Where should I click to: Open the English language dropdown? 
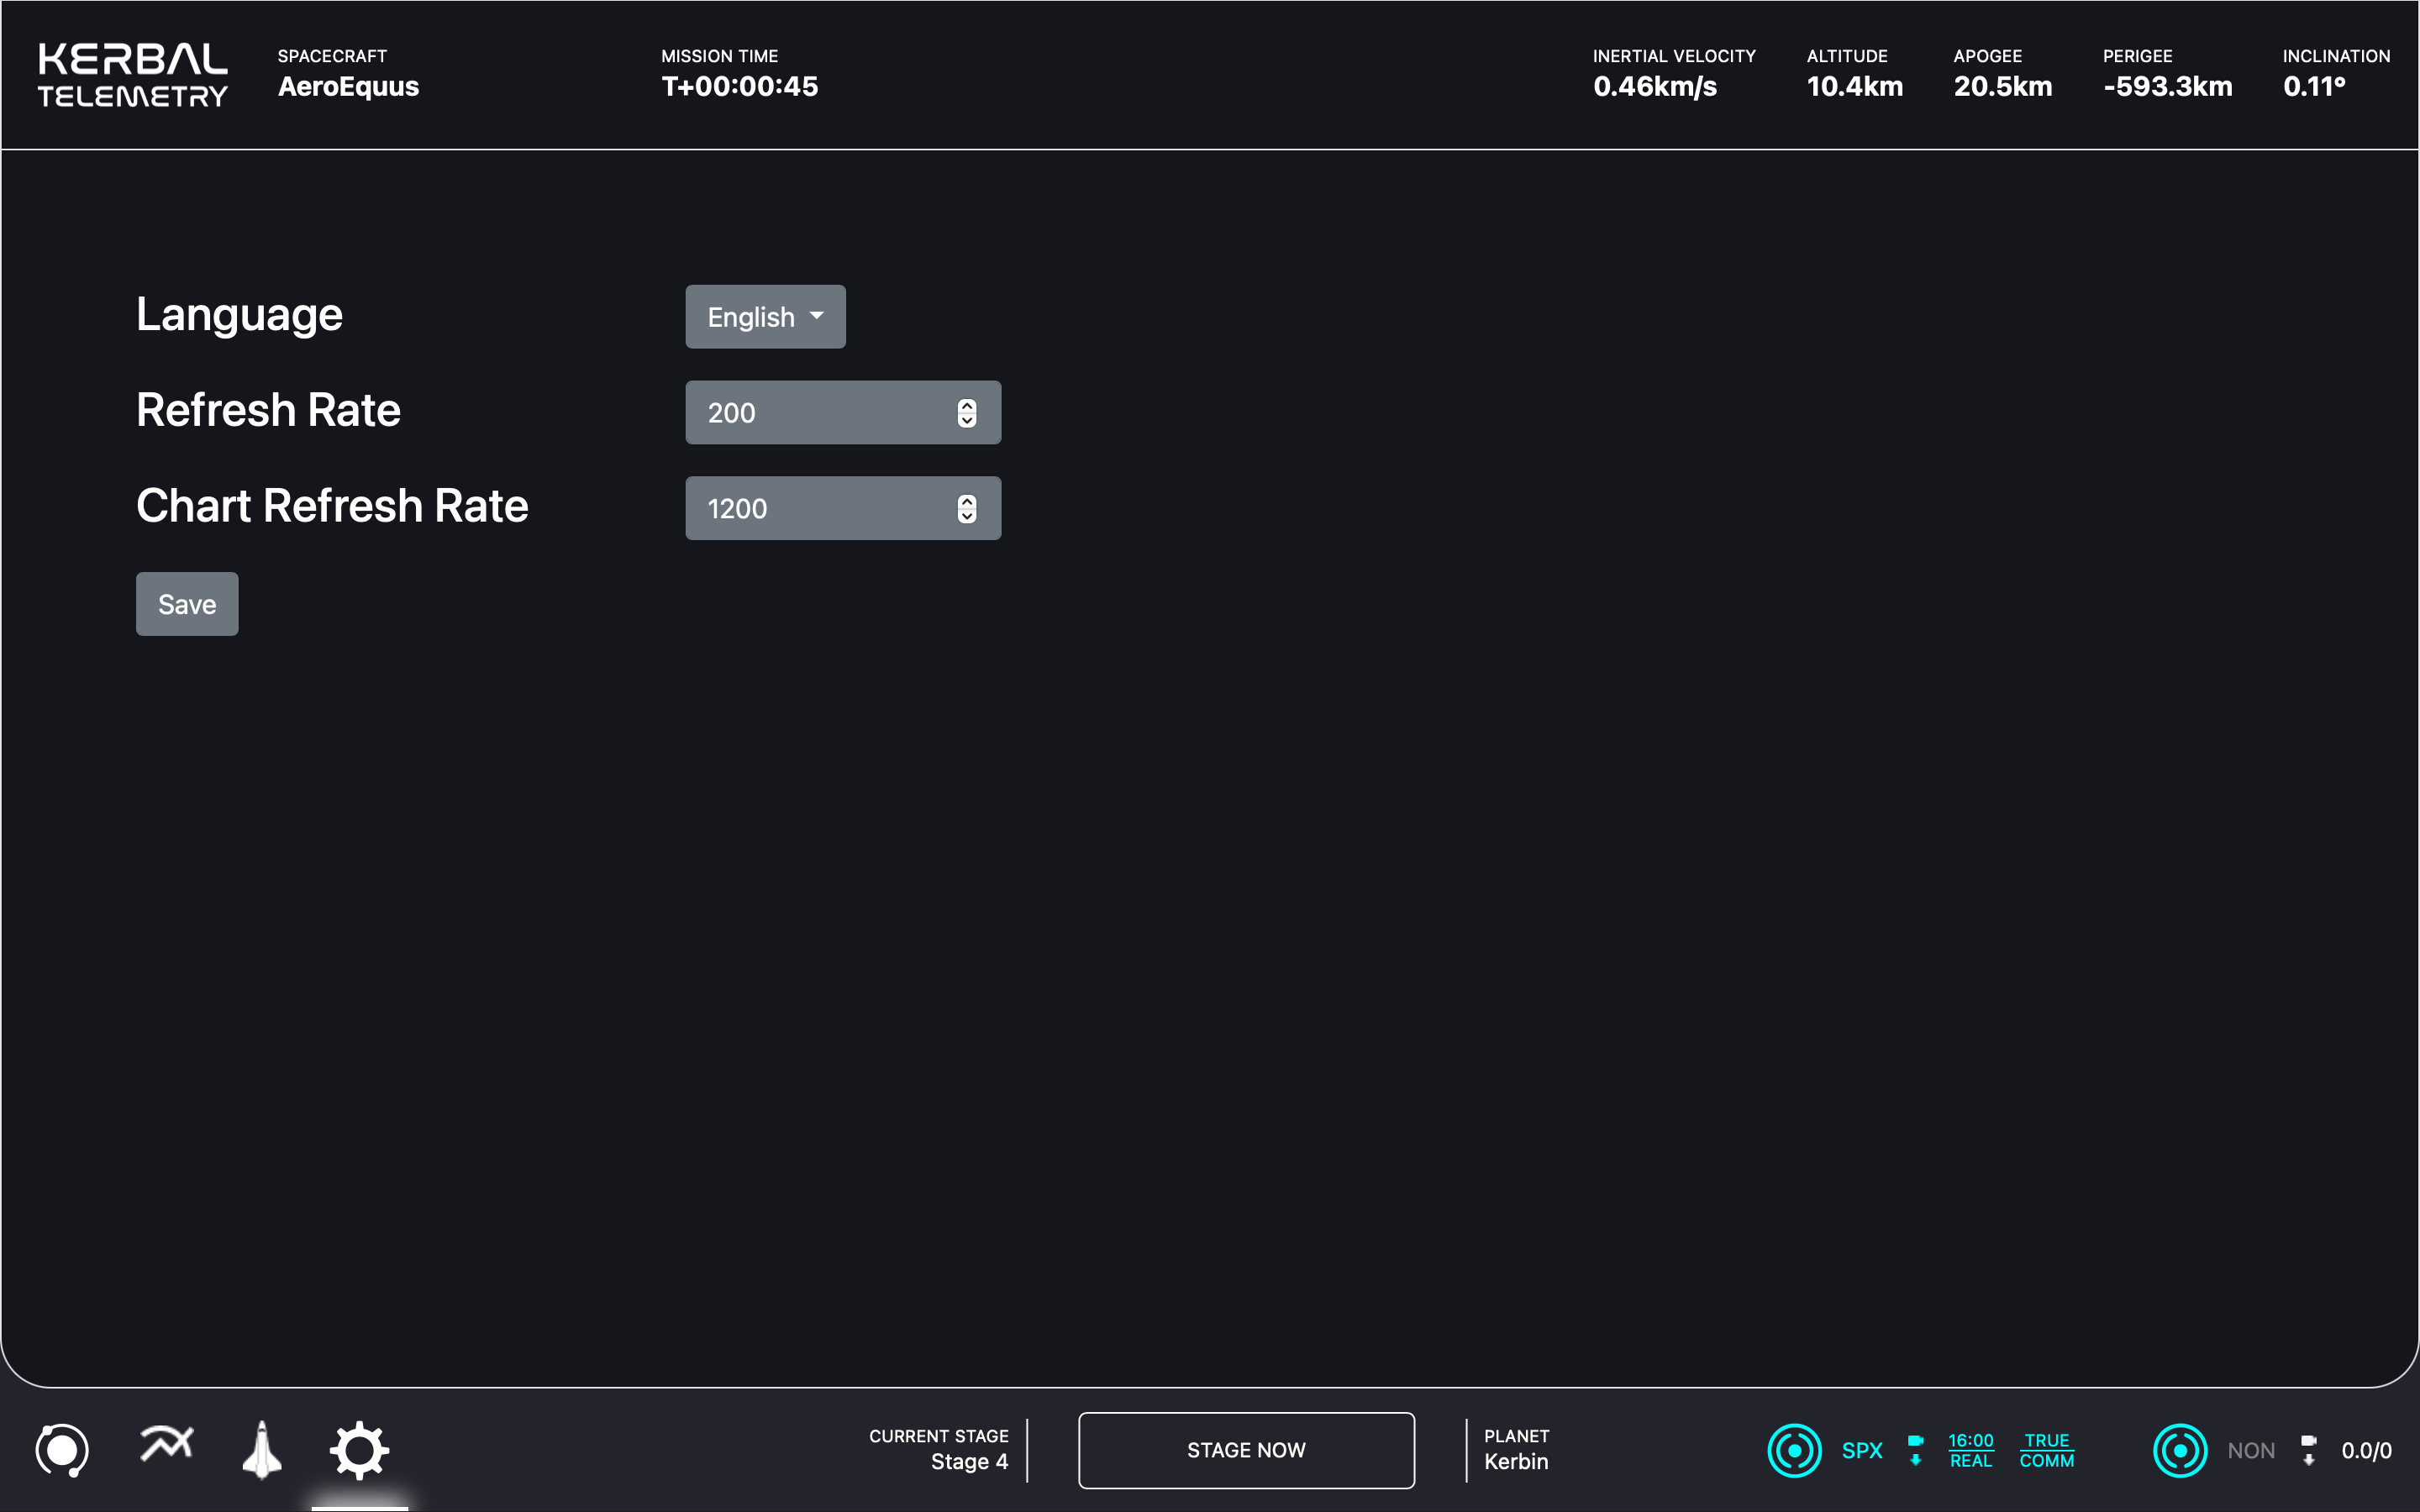pyautogui.click(x=765, y=317)
